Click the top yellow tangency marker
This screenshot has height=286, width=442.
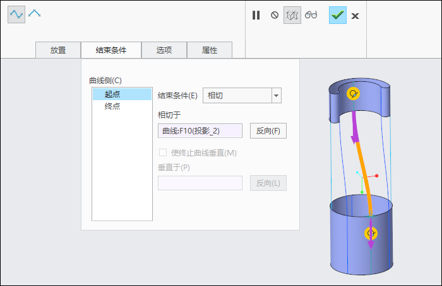pyautogui.click(x=353, y=94)
